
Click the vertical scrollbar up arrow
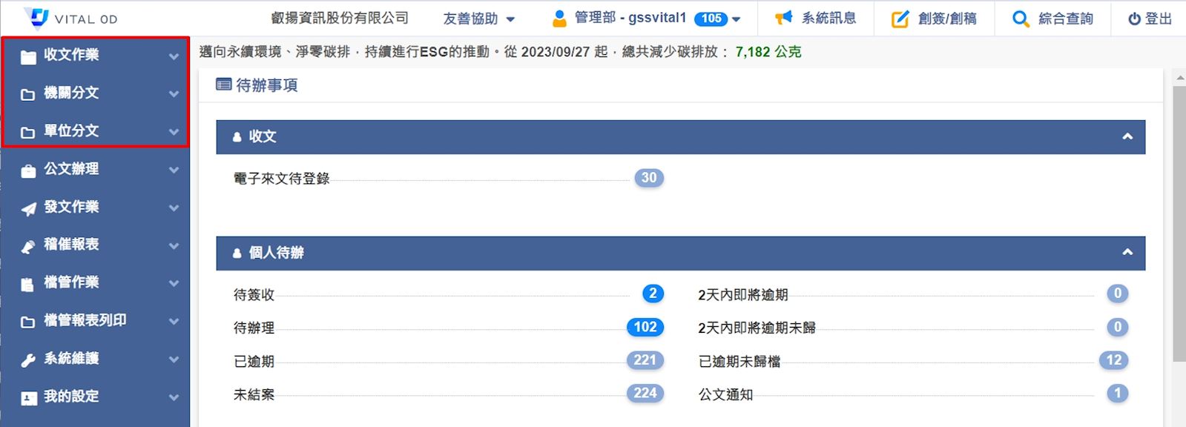point(1179,77)
